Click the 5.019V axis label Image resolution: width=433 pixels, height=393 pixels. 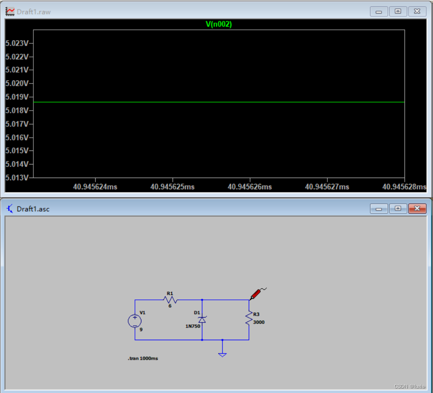17,97
